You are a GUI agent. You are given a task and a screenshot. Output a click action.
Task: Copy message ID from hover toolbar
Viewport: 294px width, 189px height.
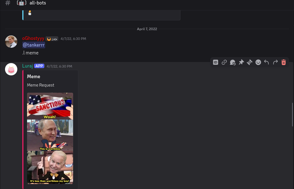[215, 62]
